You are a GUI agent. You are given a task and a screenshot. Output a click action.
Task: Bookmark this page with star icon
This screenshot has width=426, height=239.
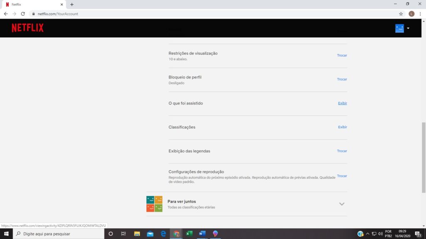tap(401, 14)
